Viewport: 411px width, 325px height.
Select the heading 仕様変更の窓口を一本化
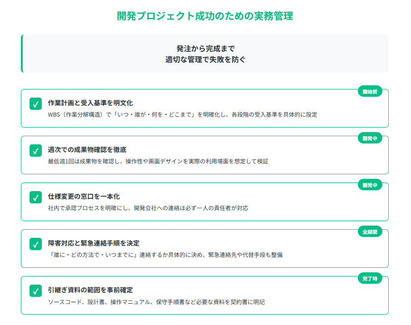(x=84, y=197)
